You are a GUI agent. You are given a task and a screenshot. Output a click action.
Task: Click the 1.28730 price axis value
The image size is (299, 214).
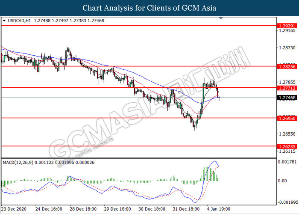point(285,47)
